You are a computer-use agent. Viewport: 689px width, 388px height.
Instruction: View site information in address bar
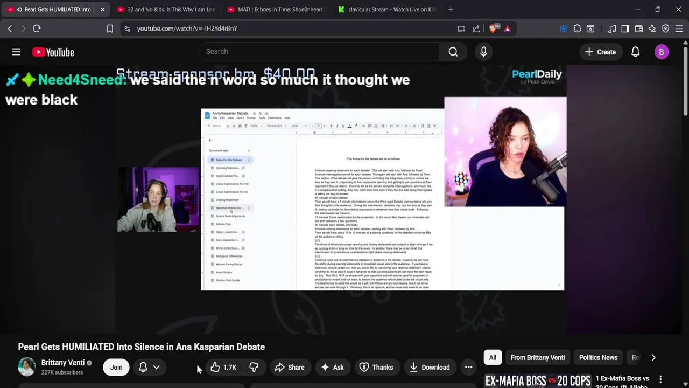(x=127, y=29)
